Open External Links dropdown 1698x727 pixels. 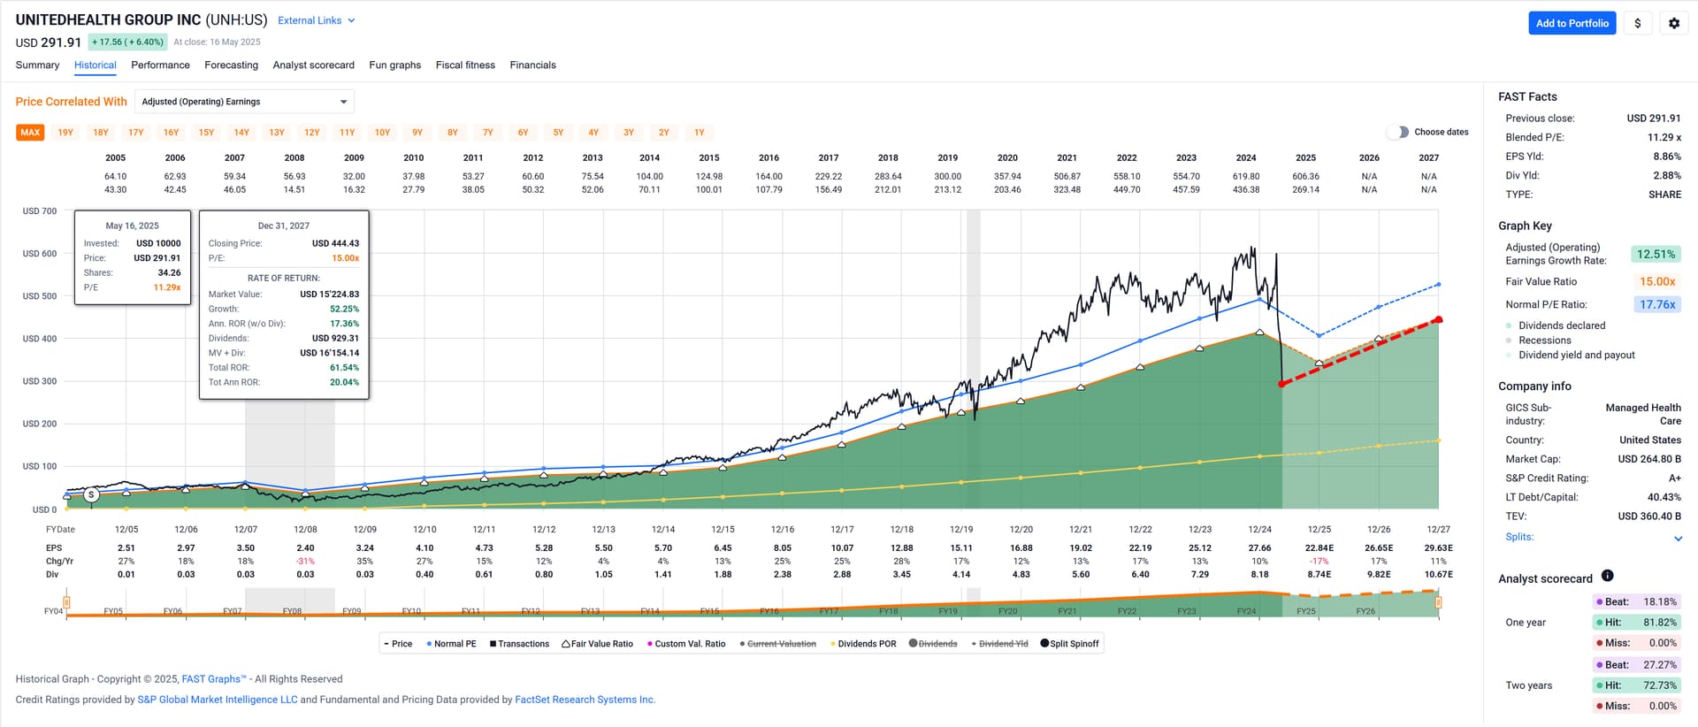tap(316, 20)
